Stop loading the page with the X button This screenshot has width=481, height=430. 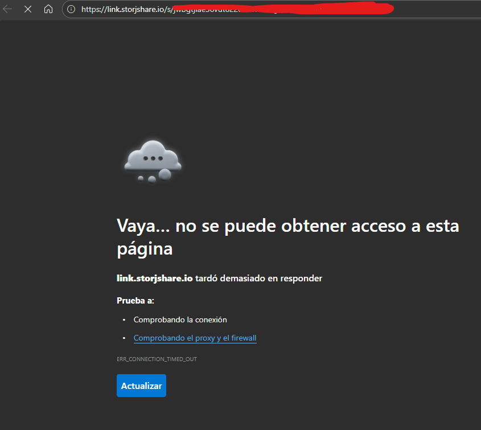click(28, 9)
